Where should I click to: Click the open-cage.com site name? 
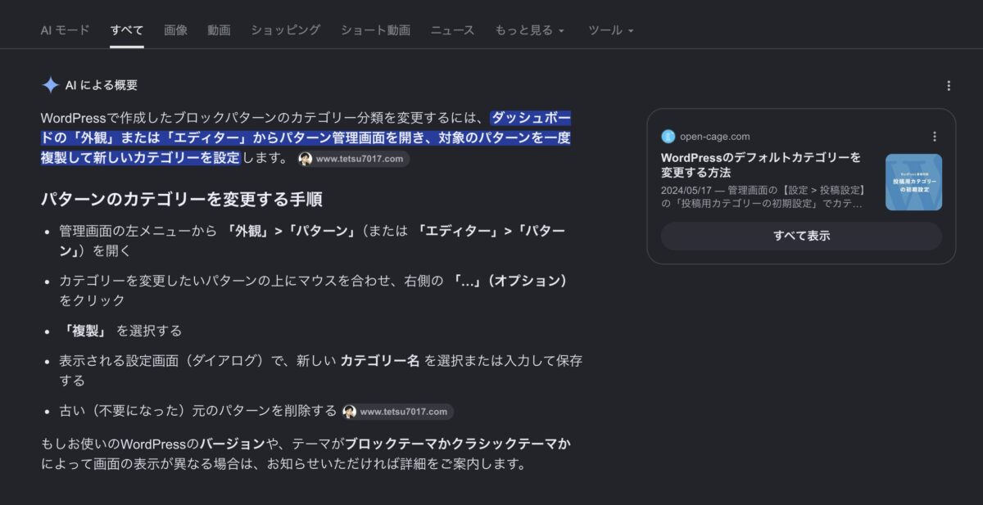[715, 137]
